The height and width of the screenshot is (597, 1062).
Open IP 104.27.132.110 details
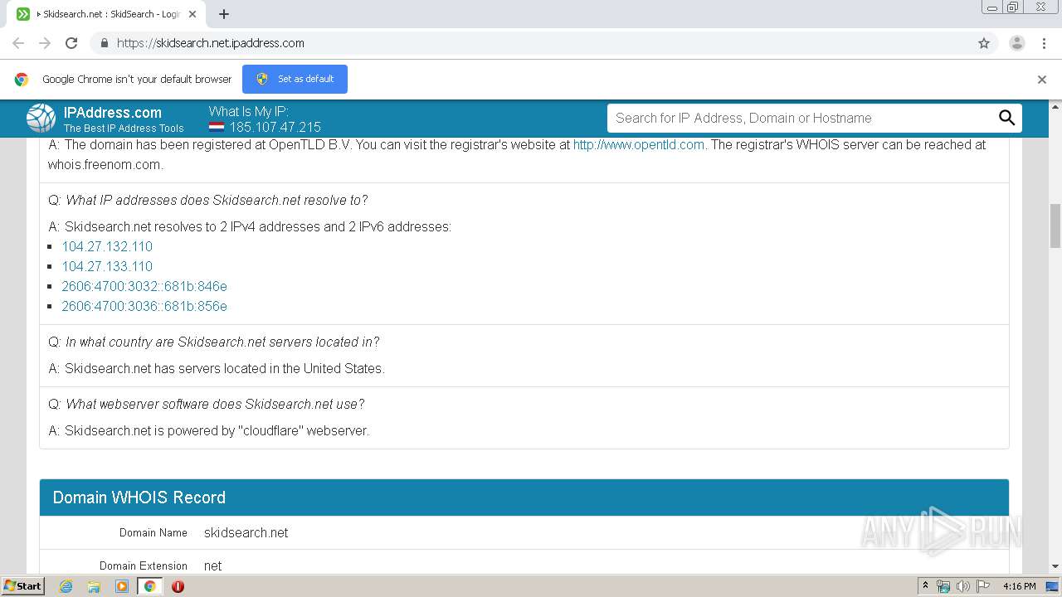(x=107, y=246)
